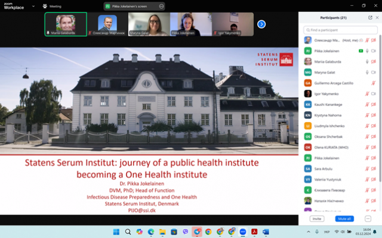Image resolution: width=382 pixels, height=238 pixels.
Task: Open Viber from taskbar
Action: click(186, 232)
